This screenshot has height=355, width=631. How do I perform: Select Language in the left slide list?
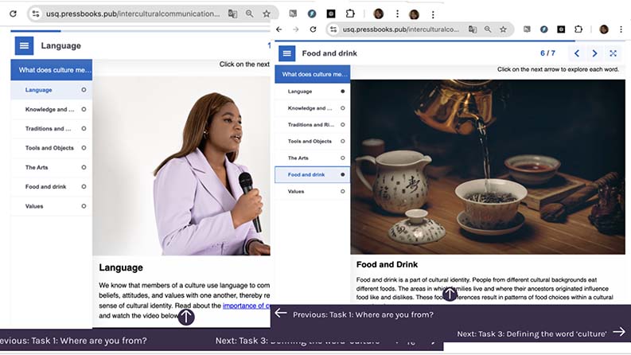coord(38,90)
